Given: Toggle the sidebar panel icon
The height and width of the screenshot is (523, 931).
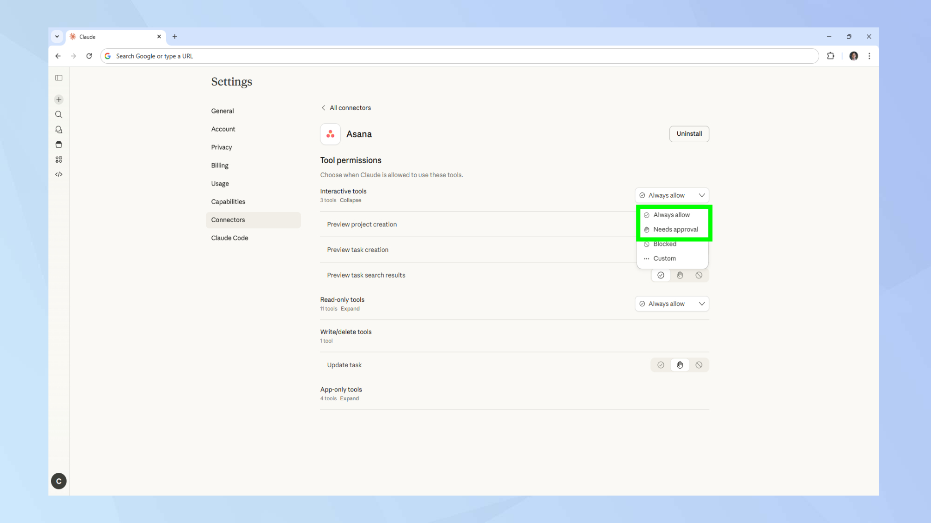Looking at the screenshot, I should (x=59, y=78).
